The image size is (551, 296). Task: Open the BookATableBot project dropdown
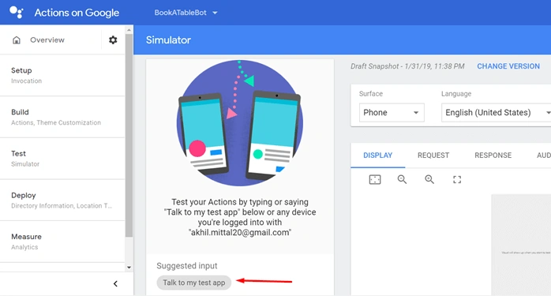tap(186, 13)
